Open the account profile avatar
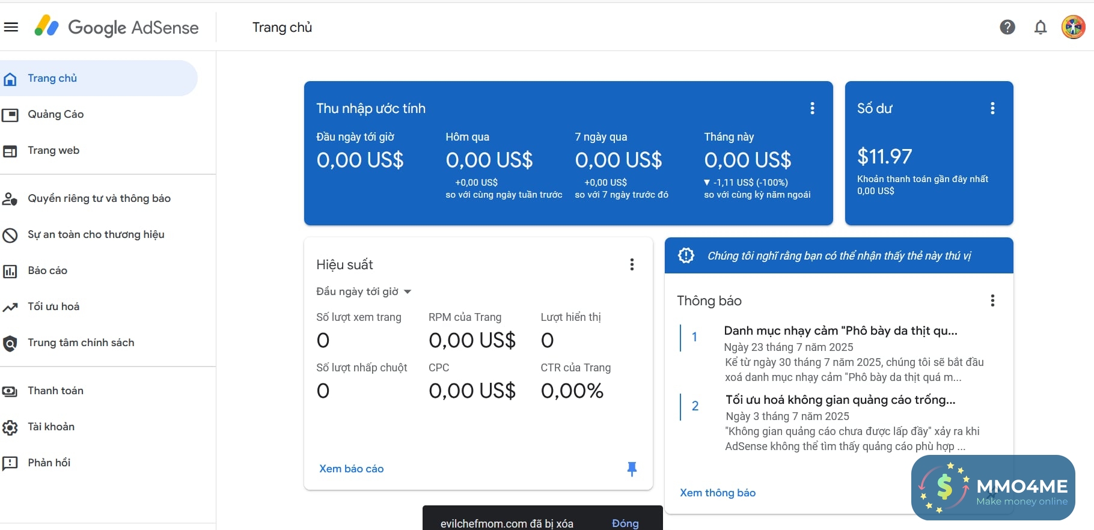Screen dimensions: 1094x530 tap(1073, 27)
